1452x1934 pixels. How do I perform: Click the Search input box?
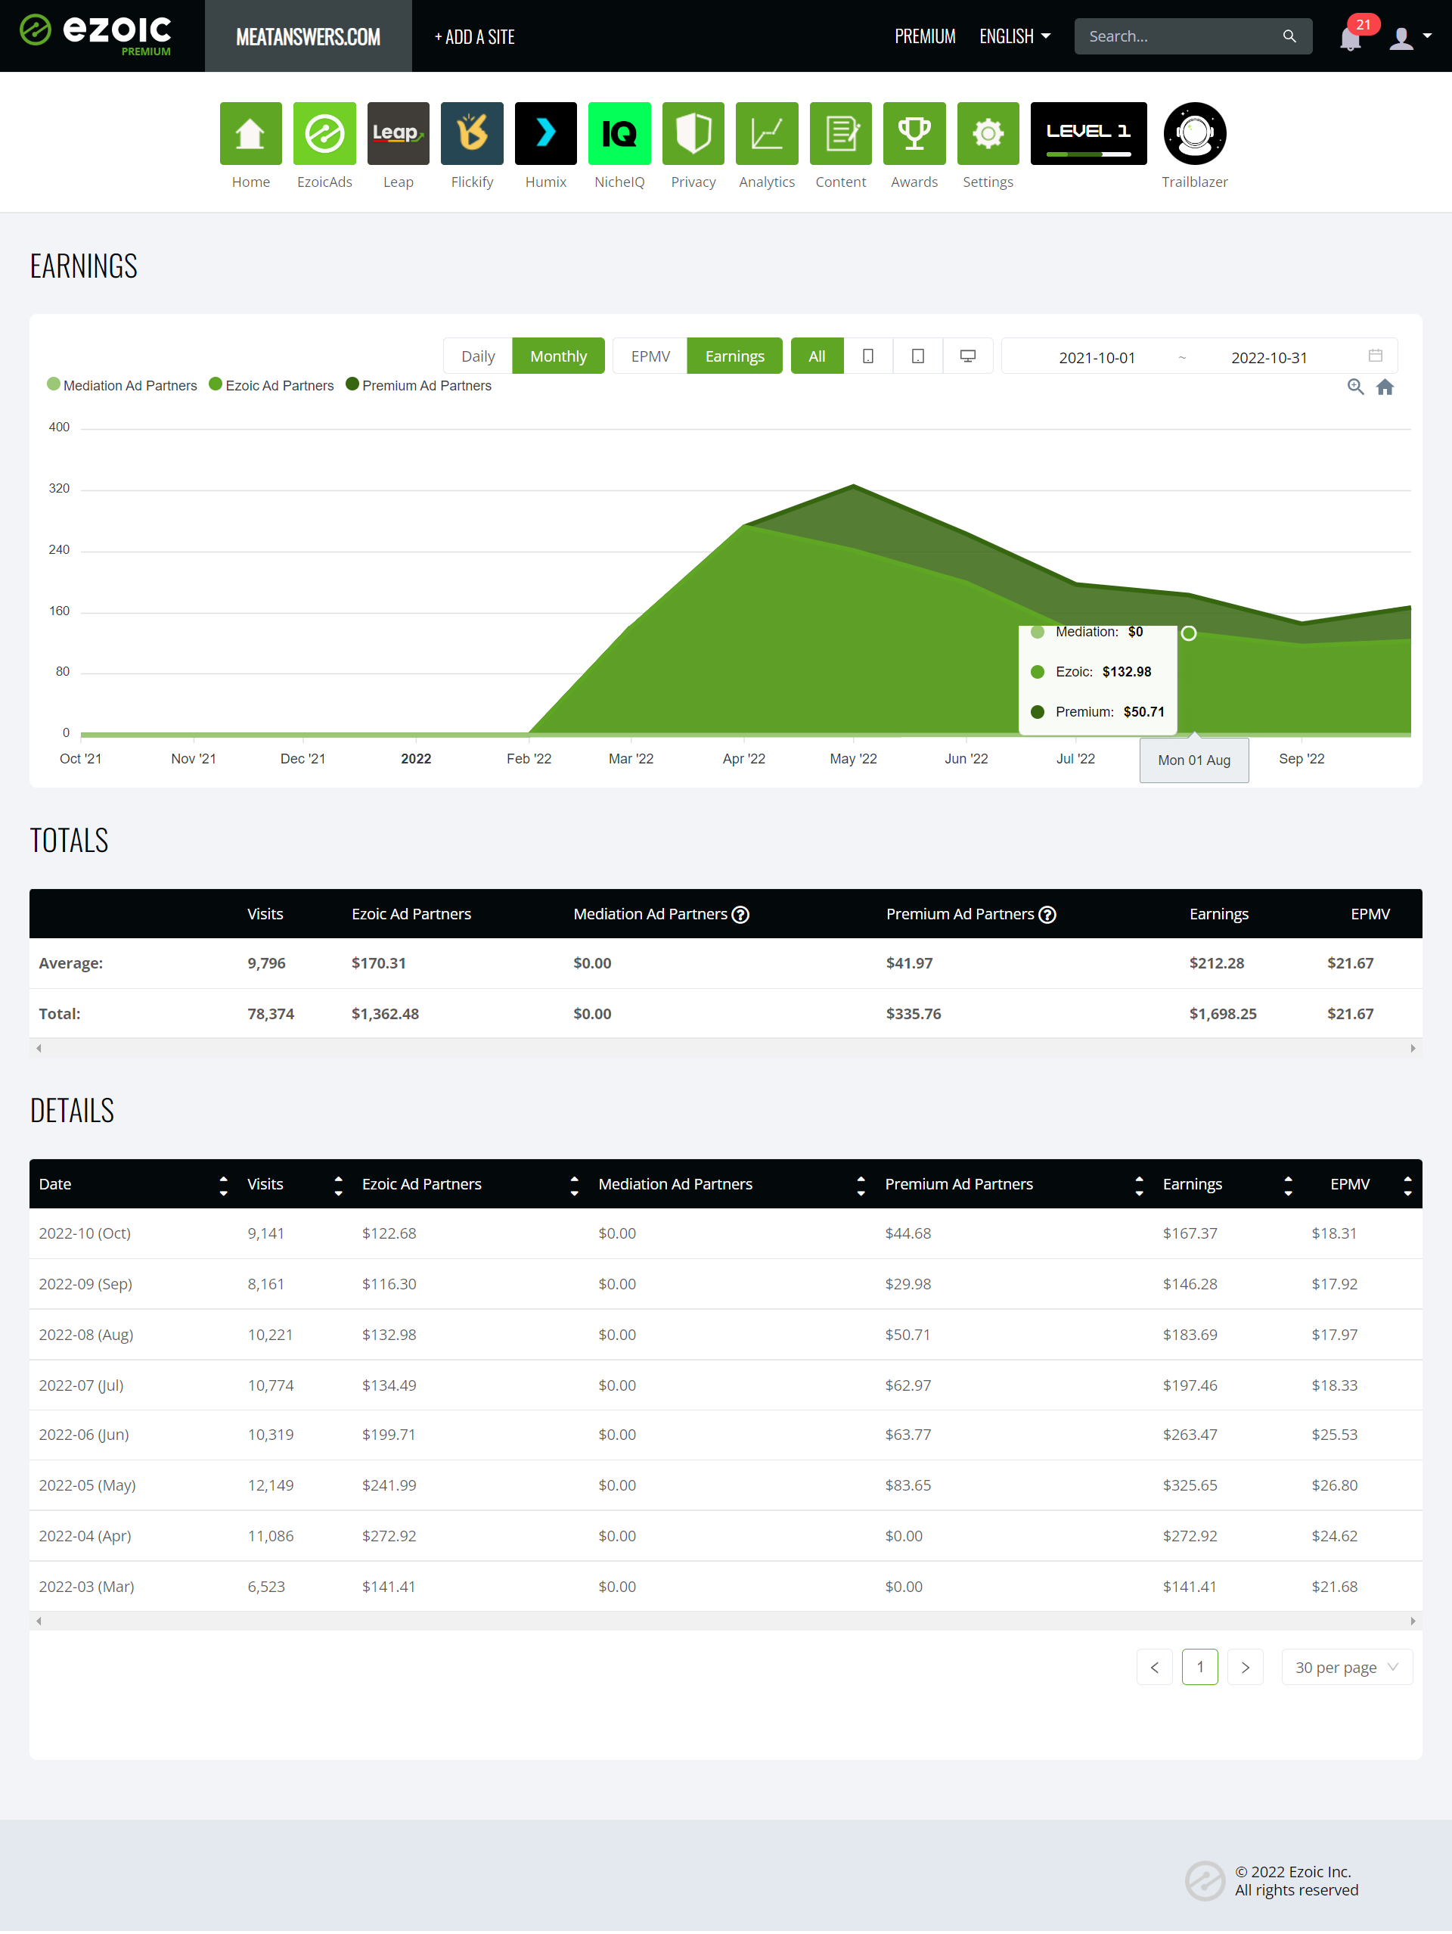pyautogui.click(x=1180, y=37)
